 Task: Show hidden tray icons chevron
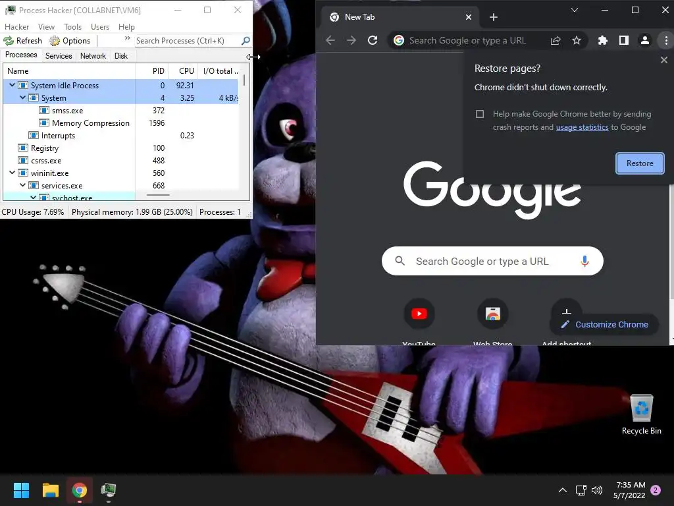[x=562, y=490]
